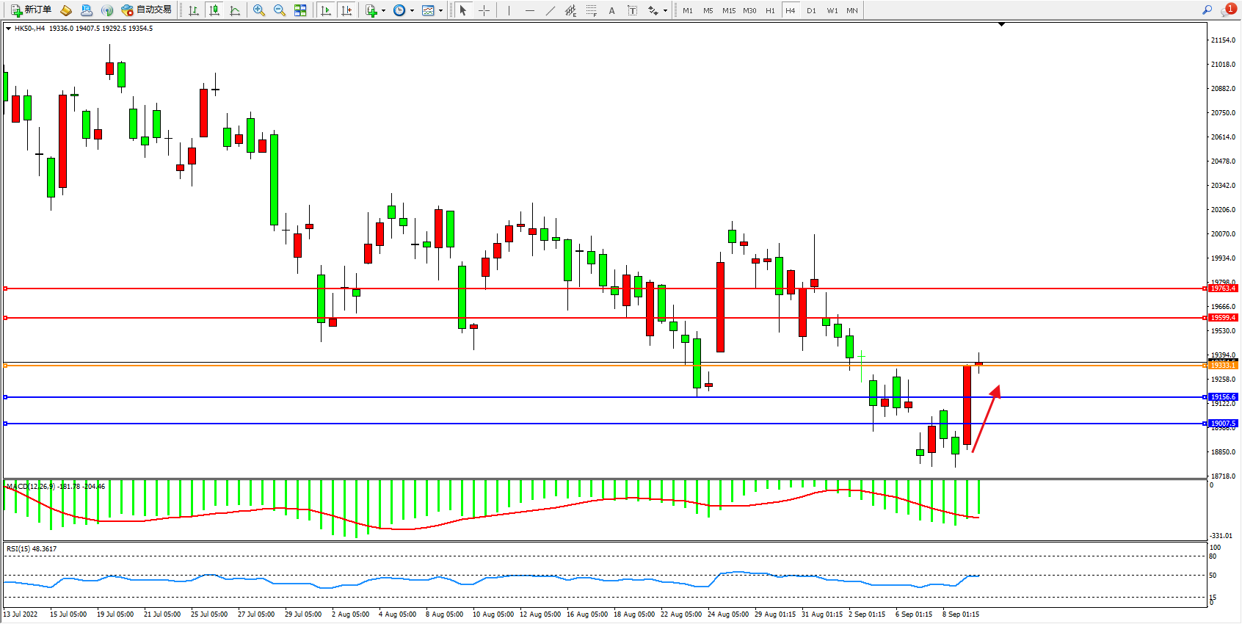Image resolution: width=1242 pixels, height=624 pixels.
Task: Pick the trendline drawing tool
Action: [x=550, y=10]
